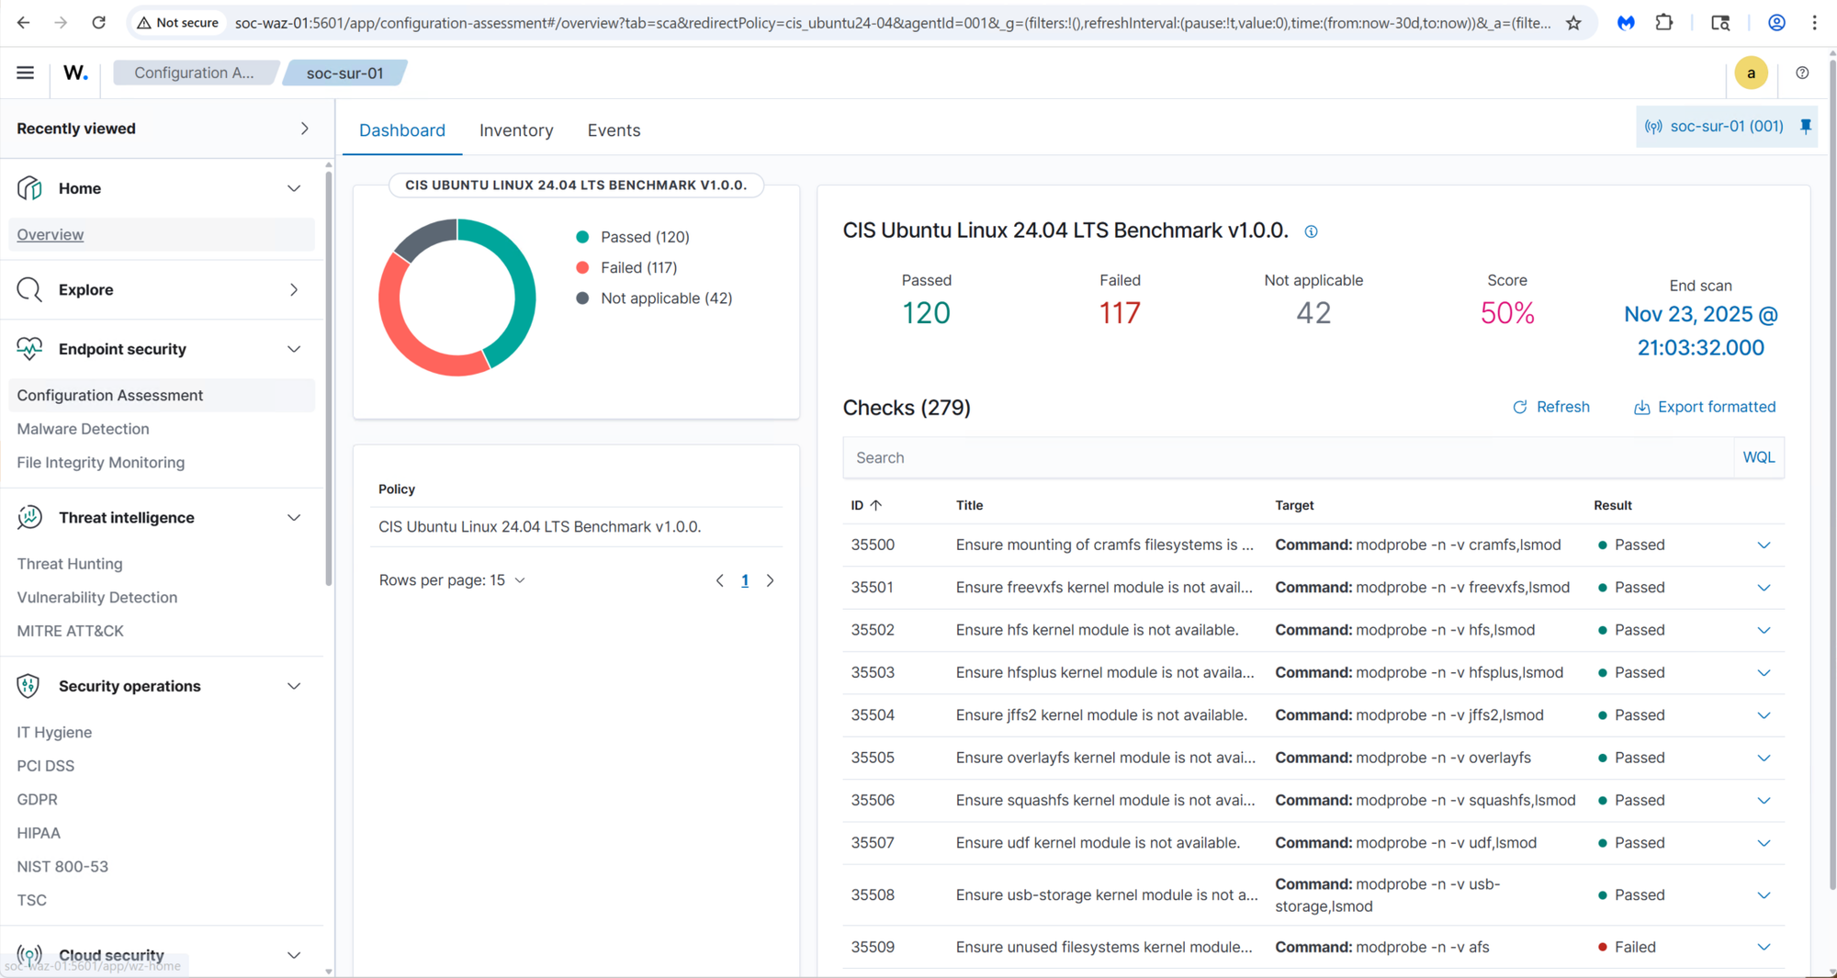
Task: Collapse the Endpoint security section
Action: point(293,349)
